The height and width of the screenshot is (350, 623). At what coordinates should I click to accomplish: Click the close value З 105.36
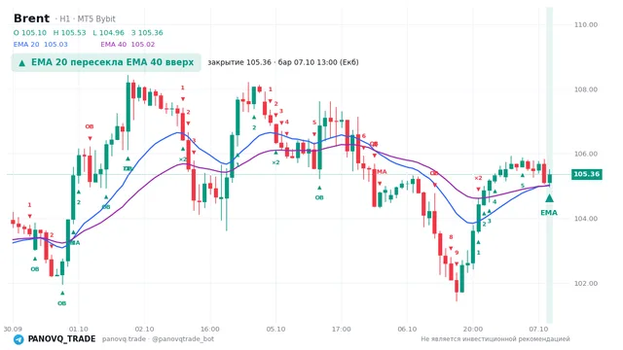[x=147, y=32]
